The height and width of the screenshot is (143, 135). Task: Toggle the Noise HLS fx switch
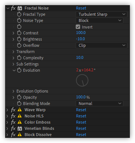tap(13, 116)
